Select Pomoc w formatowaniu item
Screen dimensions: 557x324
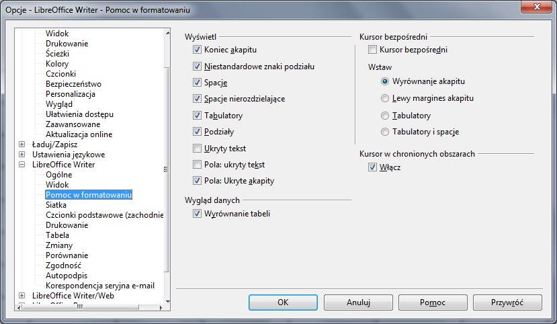89,195
